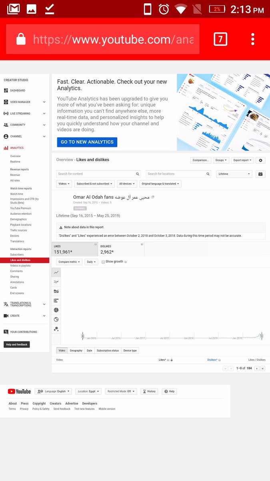Tap the Gmail notification icon in status bar

[13, 9]
